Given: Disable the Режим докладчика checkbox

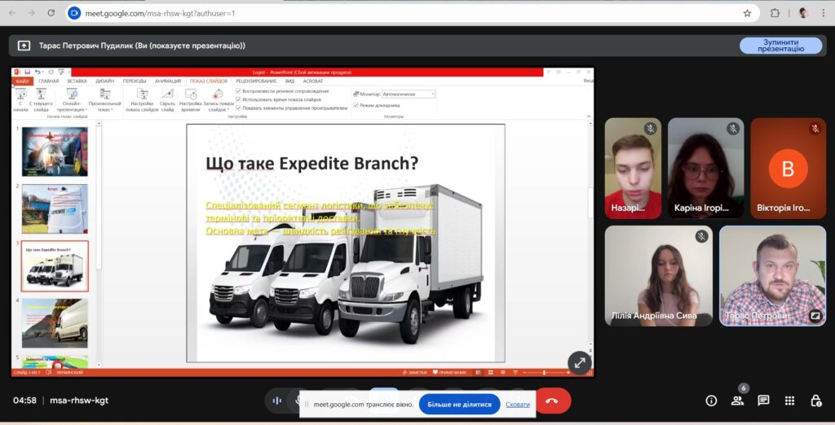Looking at the screenshot, I should [x=356, y=105].
